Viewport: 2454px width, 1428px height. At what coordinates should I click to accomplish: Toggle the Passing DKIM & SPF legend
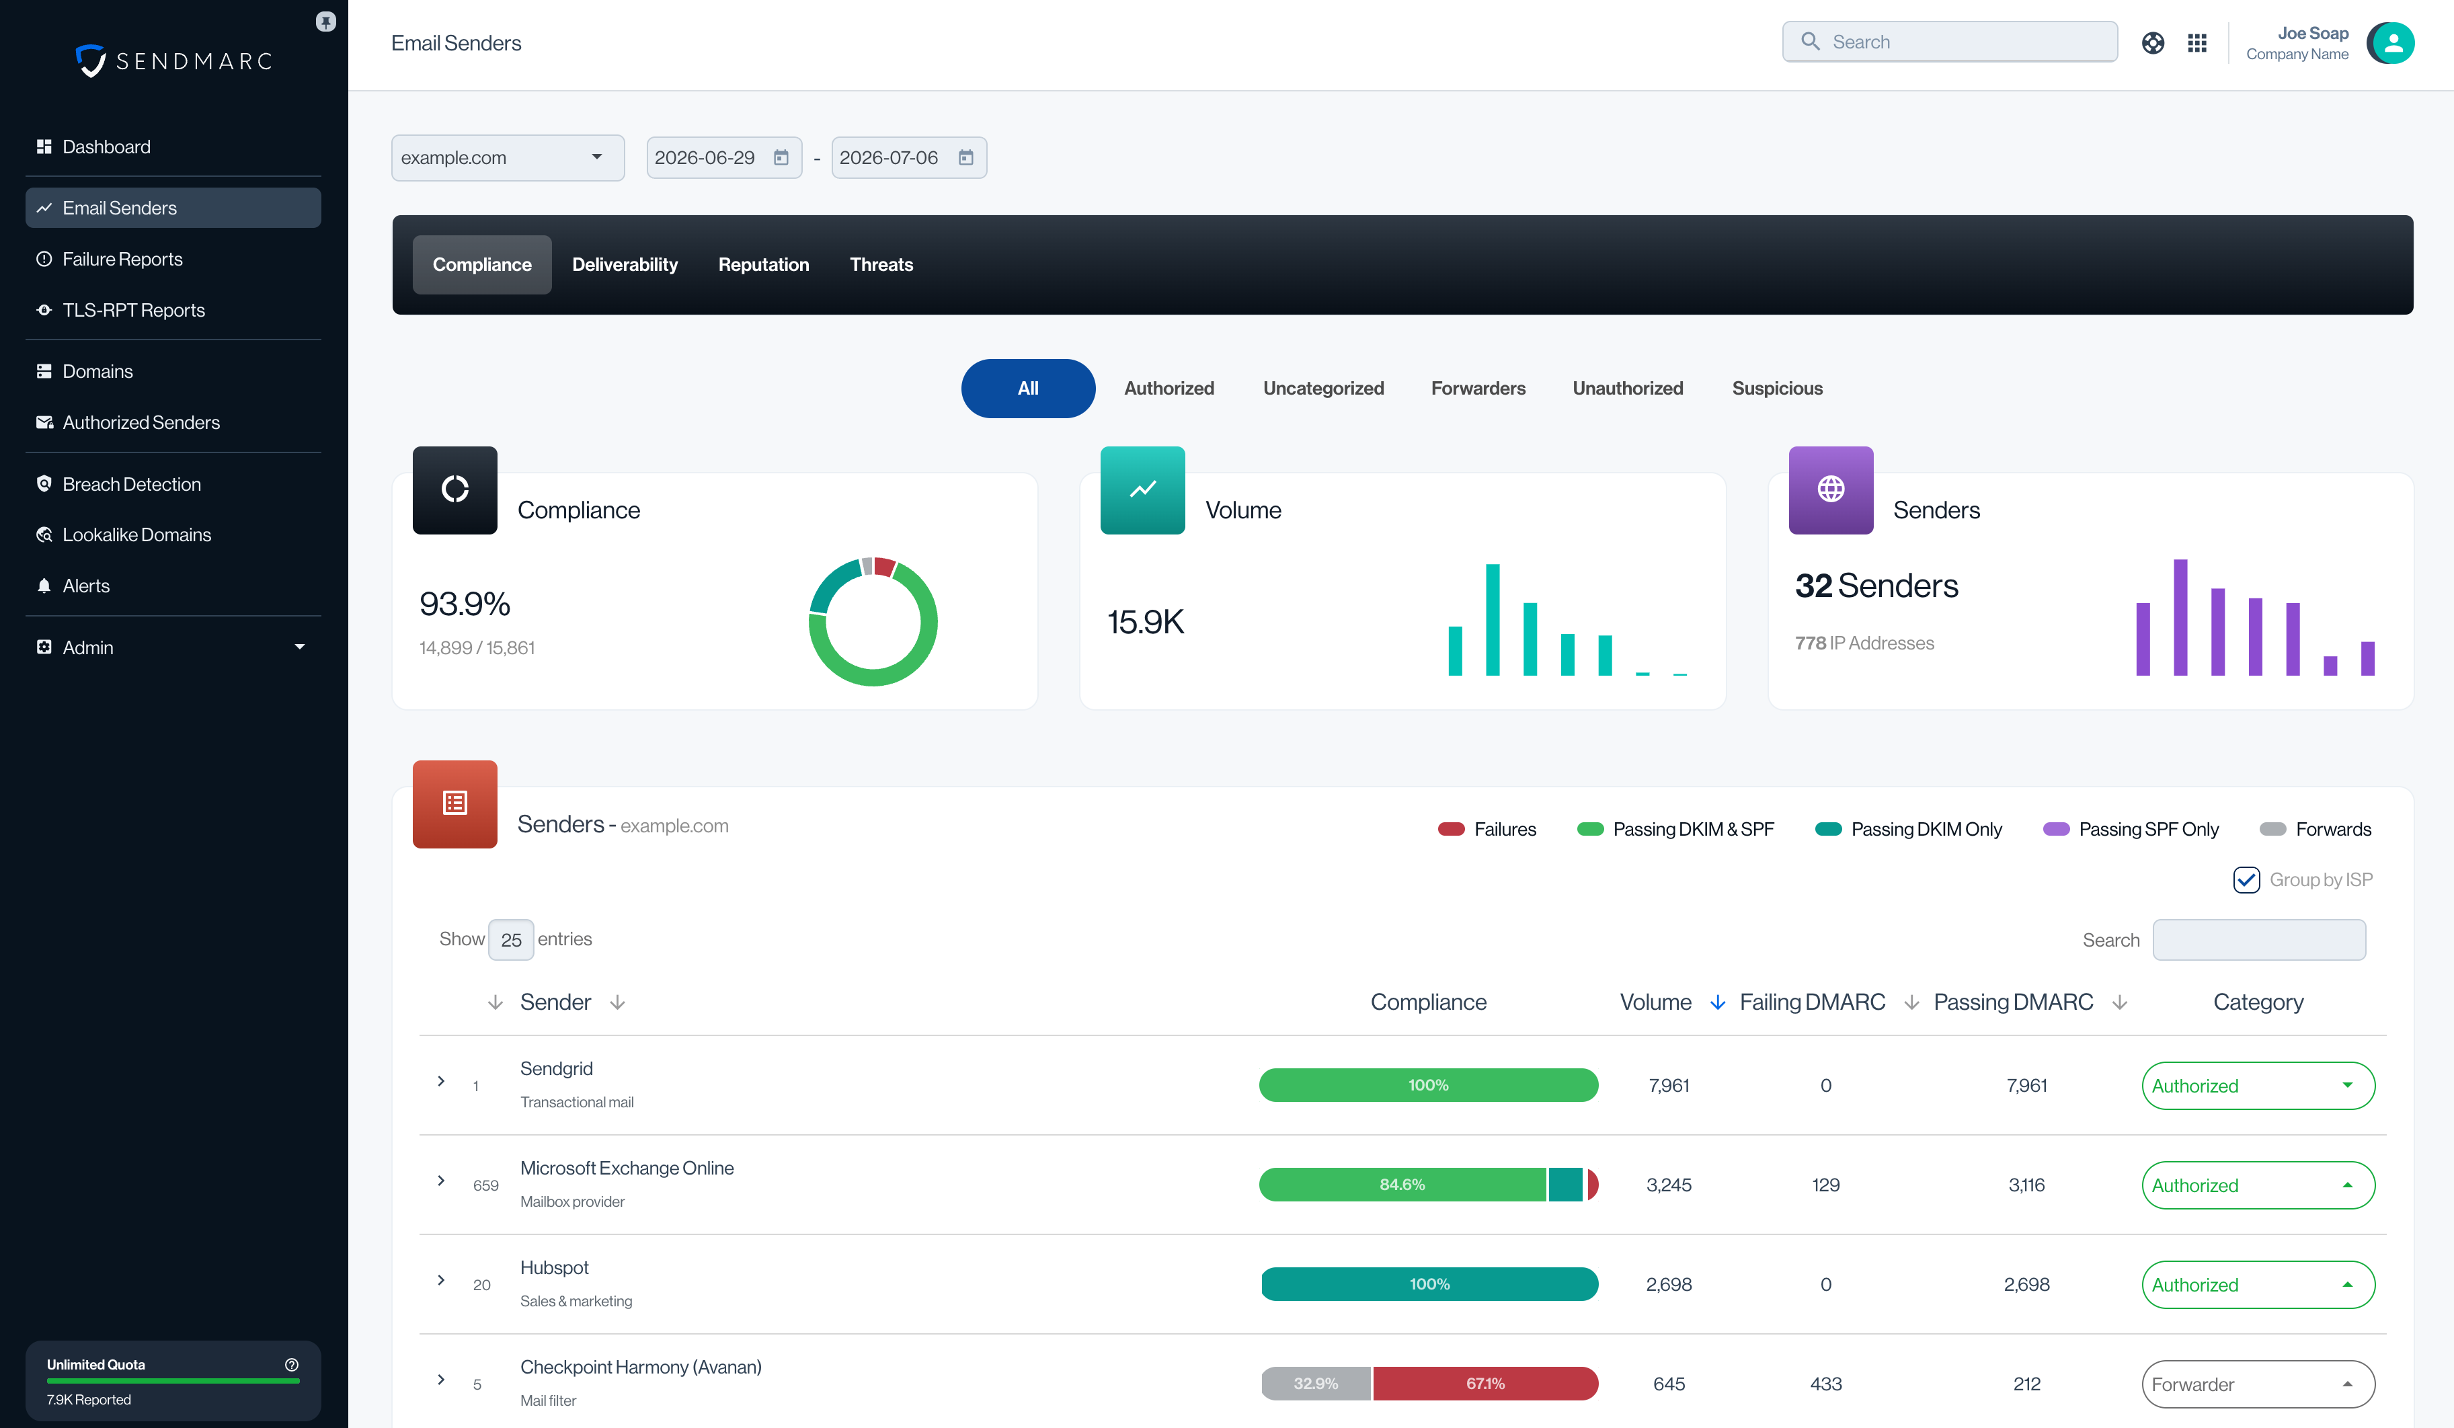(1676, 829)
